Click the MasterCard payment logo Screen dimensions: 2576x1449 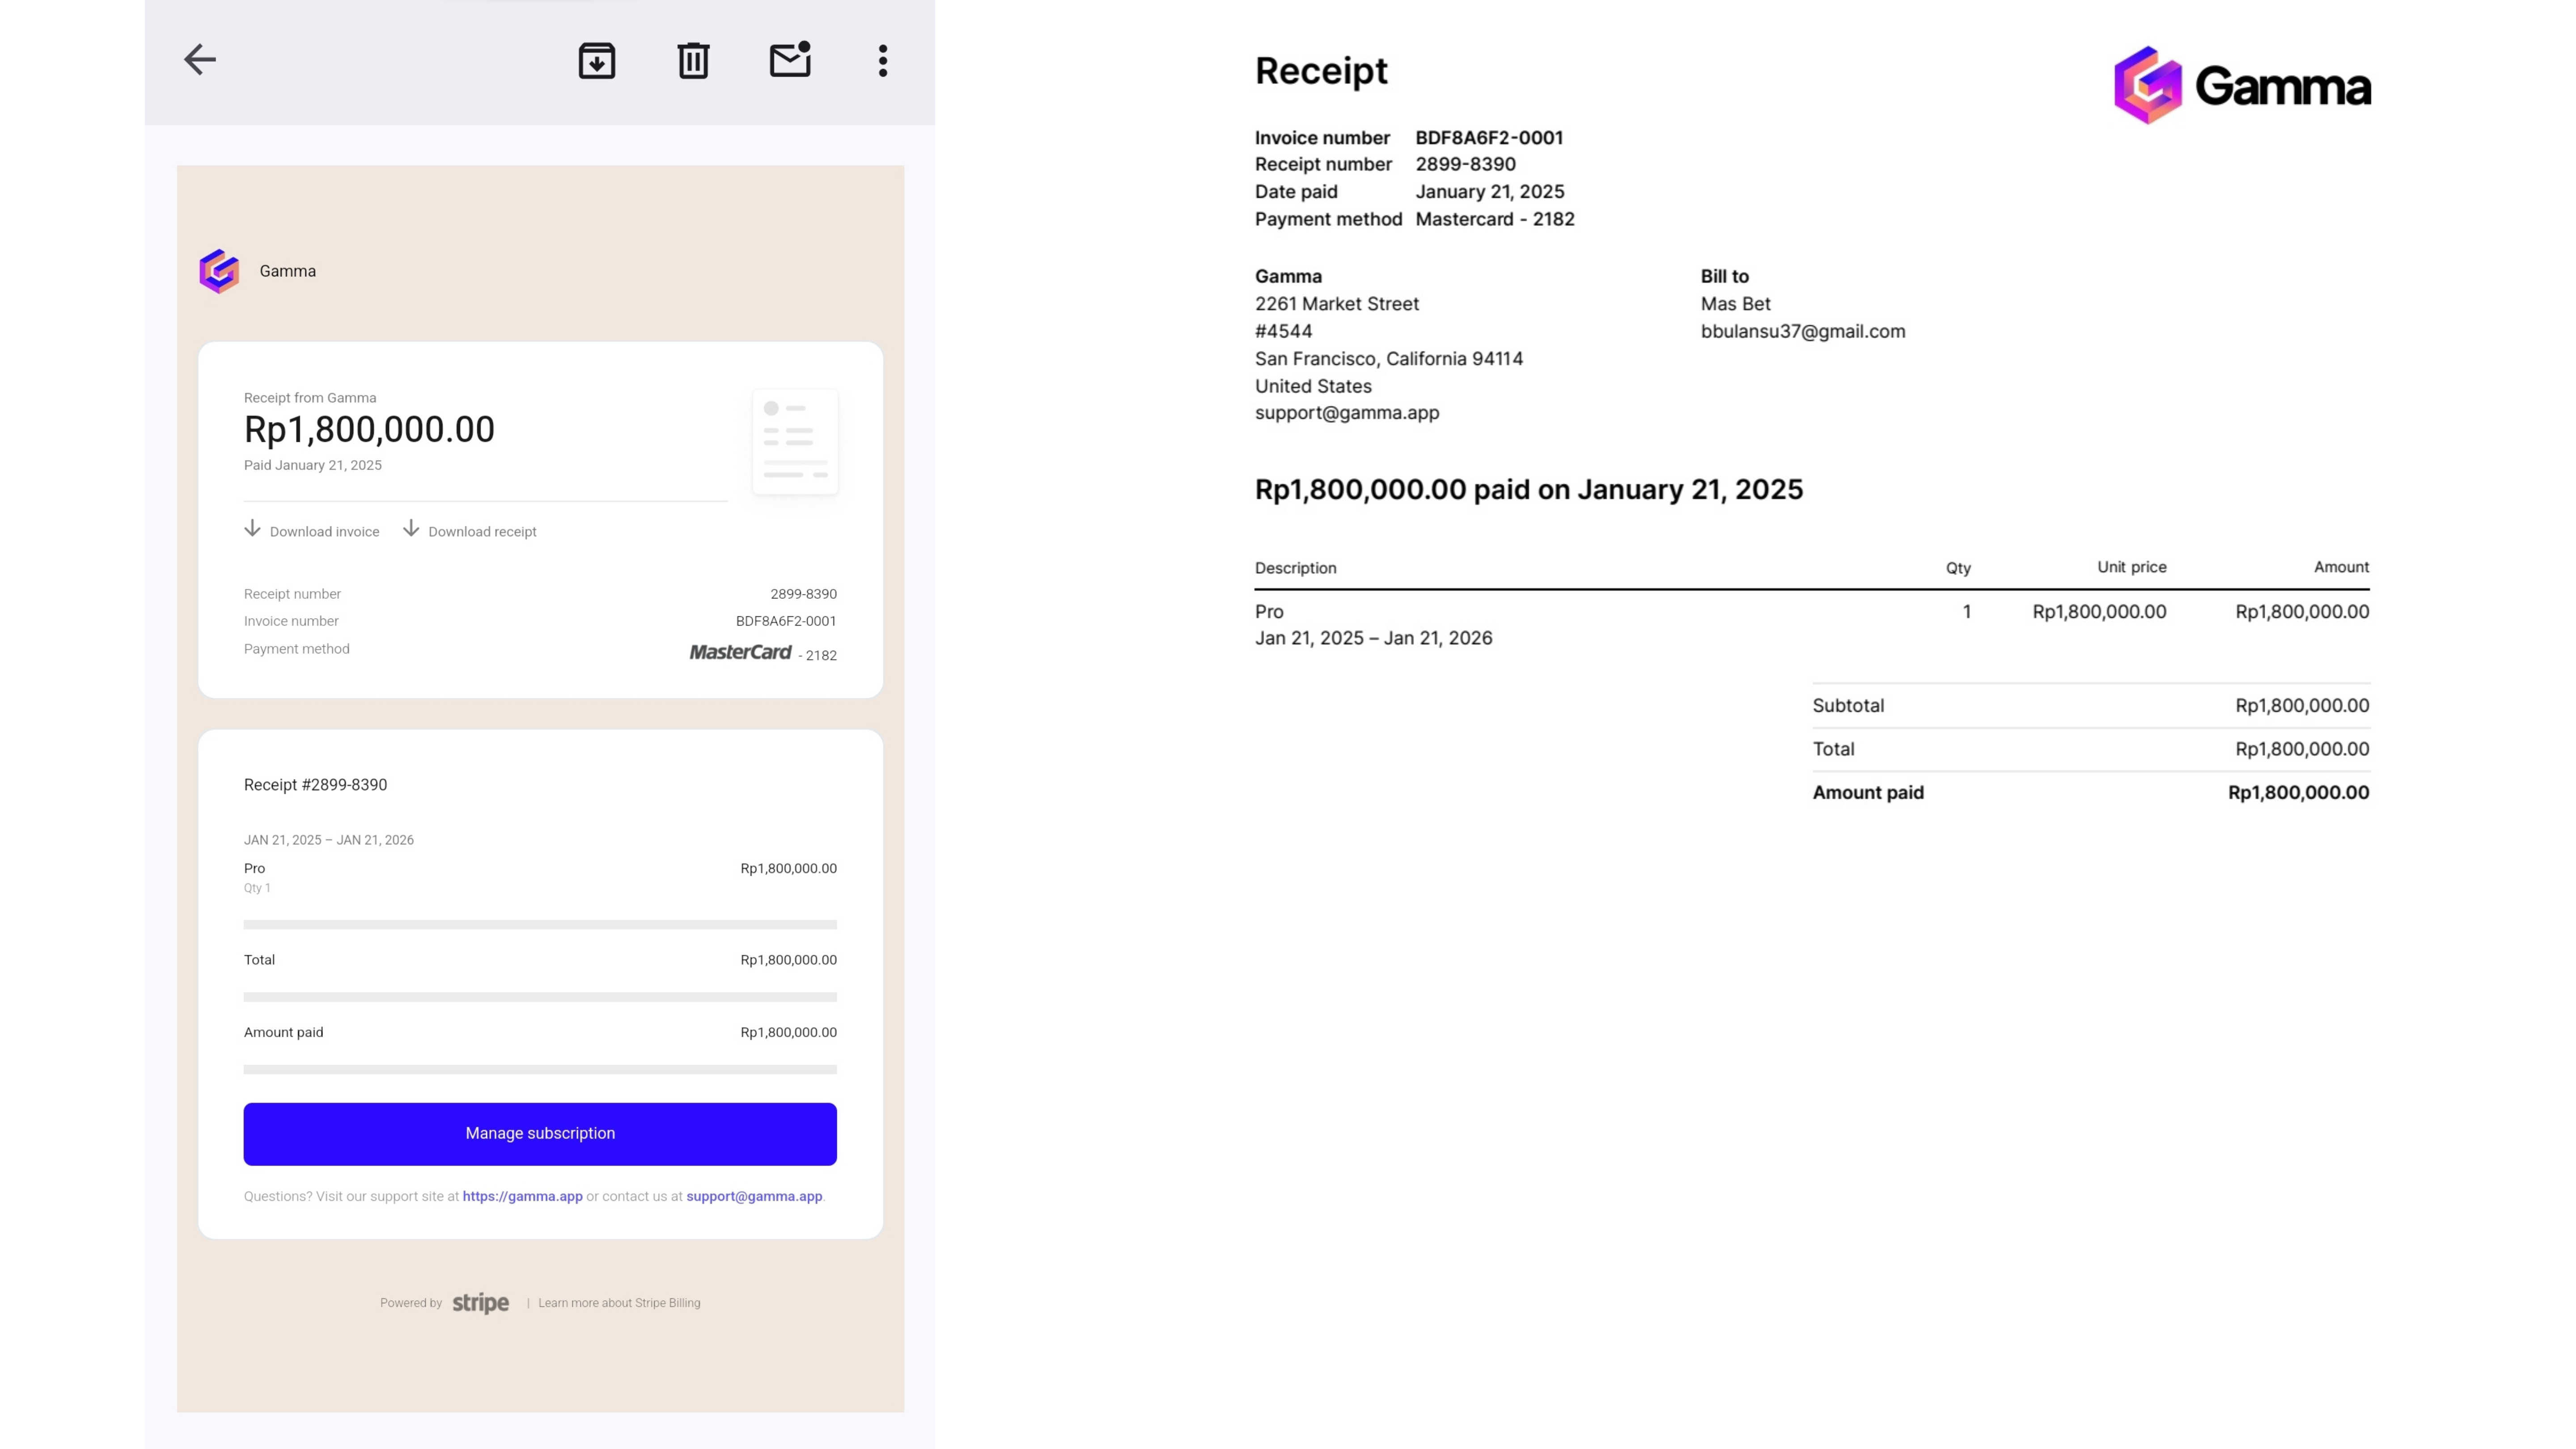point(740,652)
